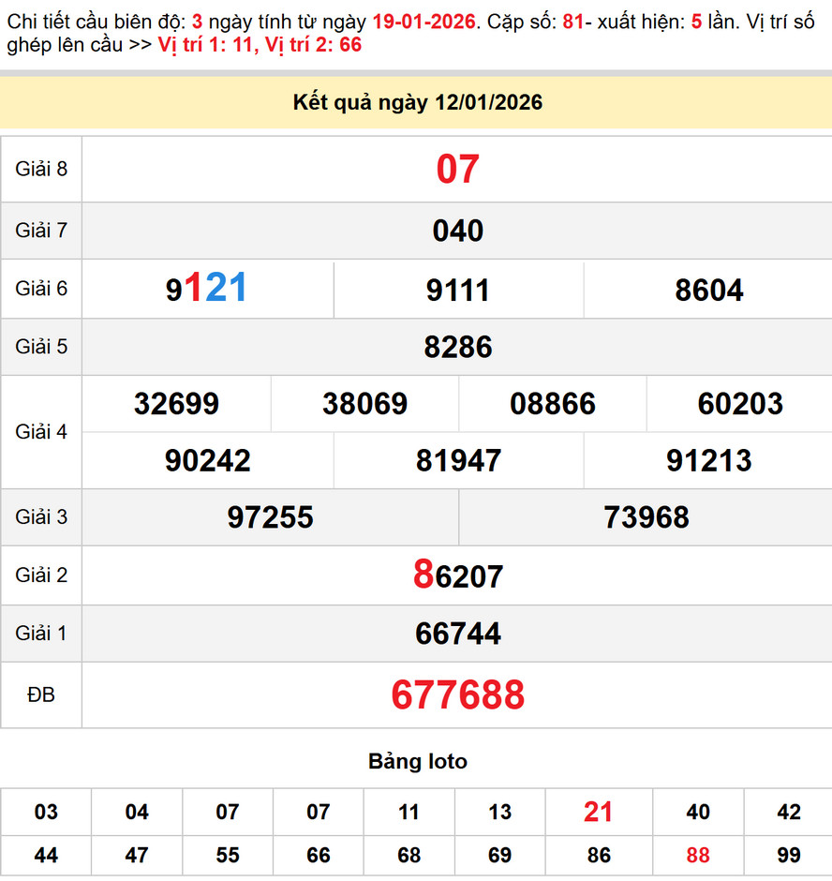Click 81947 in Giải 4
832x881 pixels.
click(458, 461)
